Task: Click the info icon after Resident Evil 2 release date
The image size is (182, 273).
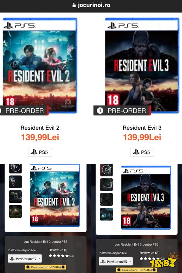Action: click(63, 267)
